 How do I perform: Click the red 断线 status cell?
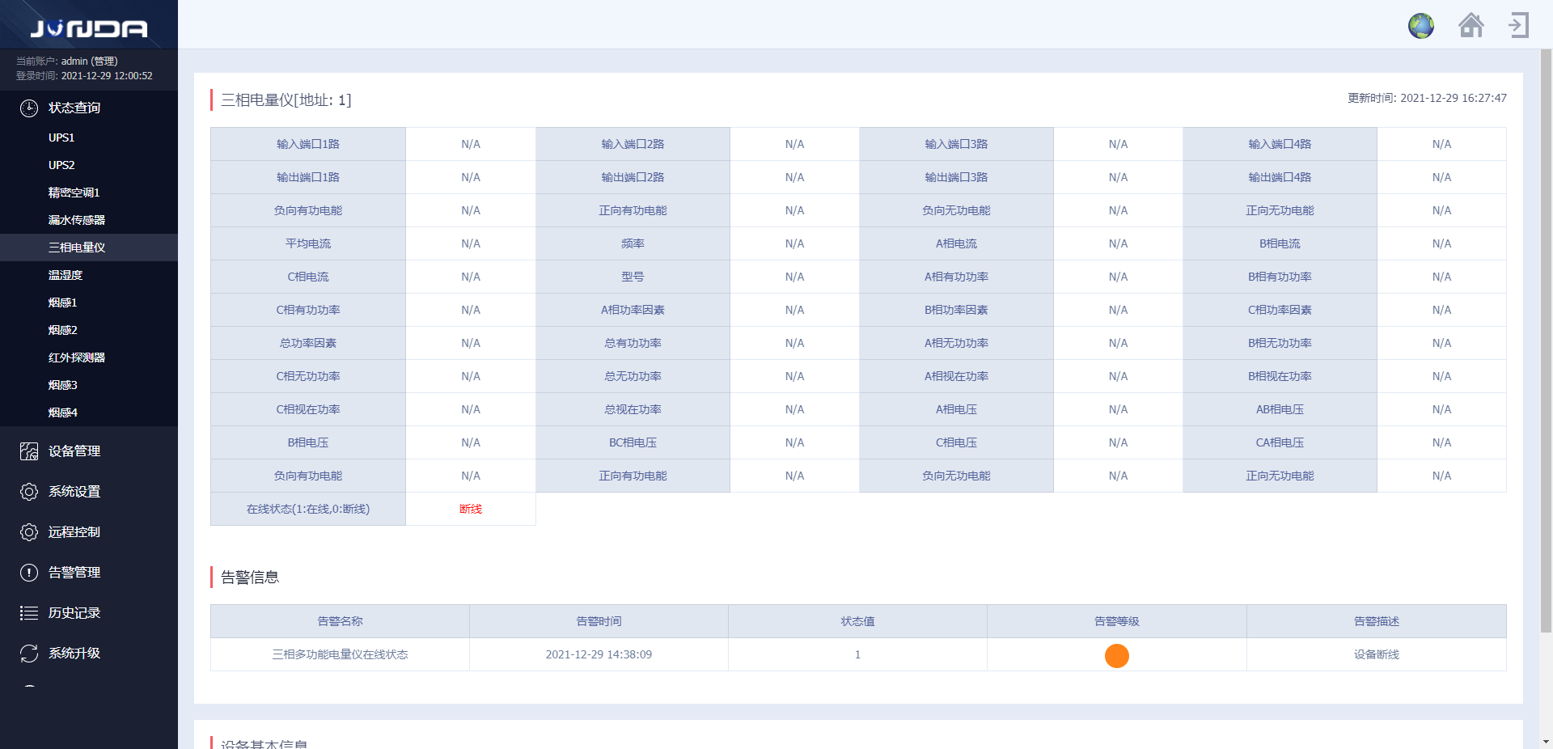470,509
